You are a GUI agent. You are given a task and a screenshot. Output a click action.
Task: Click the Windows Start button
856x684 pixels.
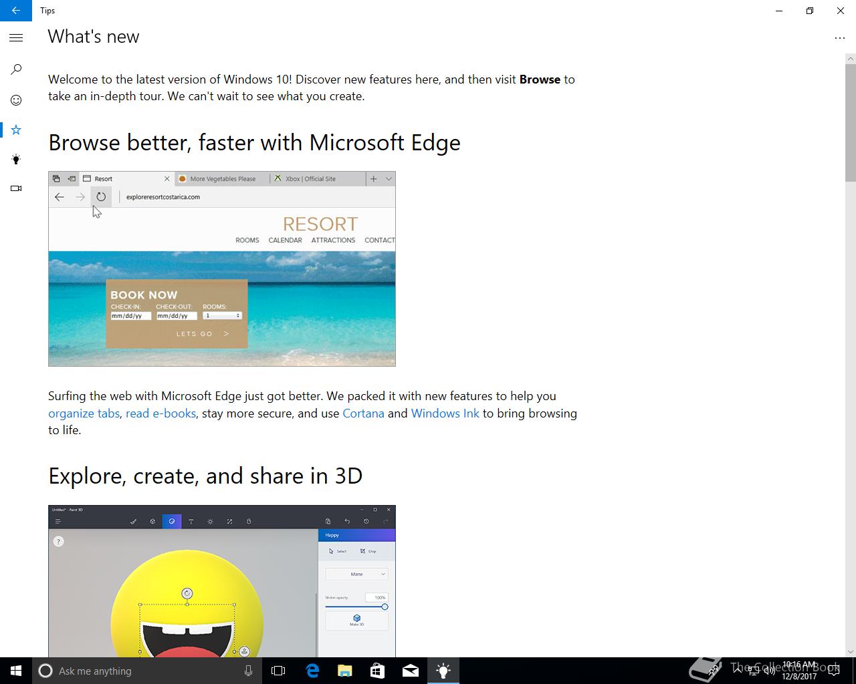point(16,671)
